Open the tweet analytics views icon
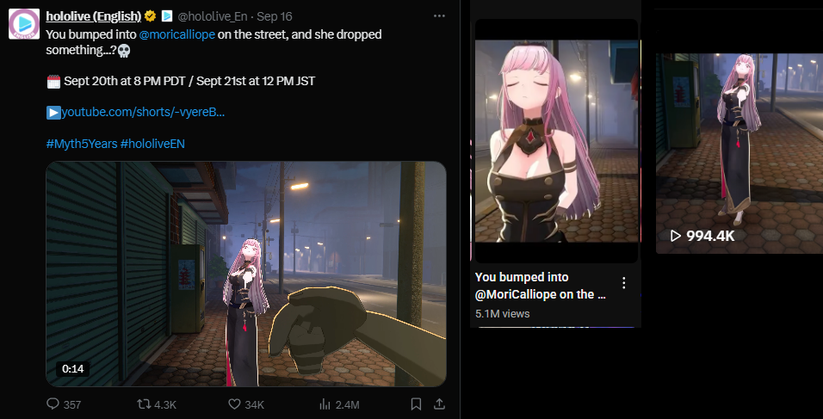Viewport: 823px width, 419px height. (325, 404)
